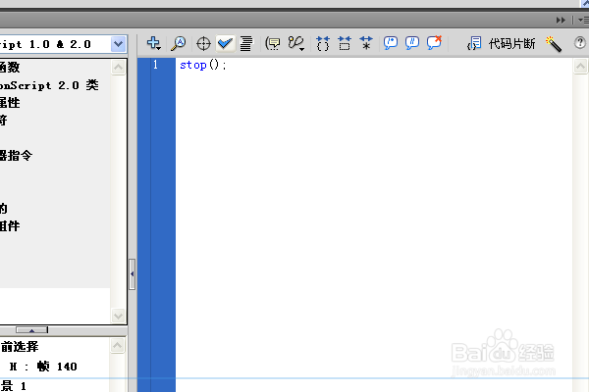Screen dimensions: 589x392
Task: Select ActionScript 2.0 类 in toolbox list
Action: point(49,85)
